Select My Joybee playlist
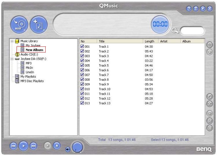Viewport: 217px width, 155px height. (x=33, y=45)
